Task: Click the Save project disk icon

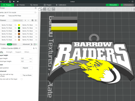Action: pyautogui.click(x=10, y=2)
